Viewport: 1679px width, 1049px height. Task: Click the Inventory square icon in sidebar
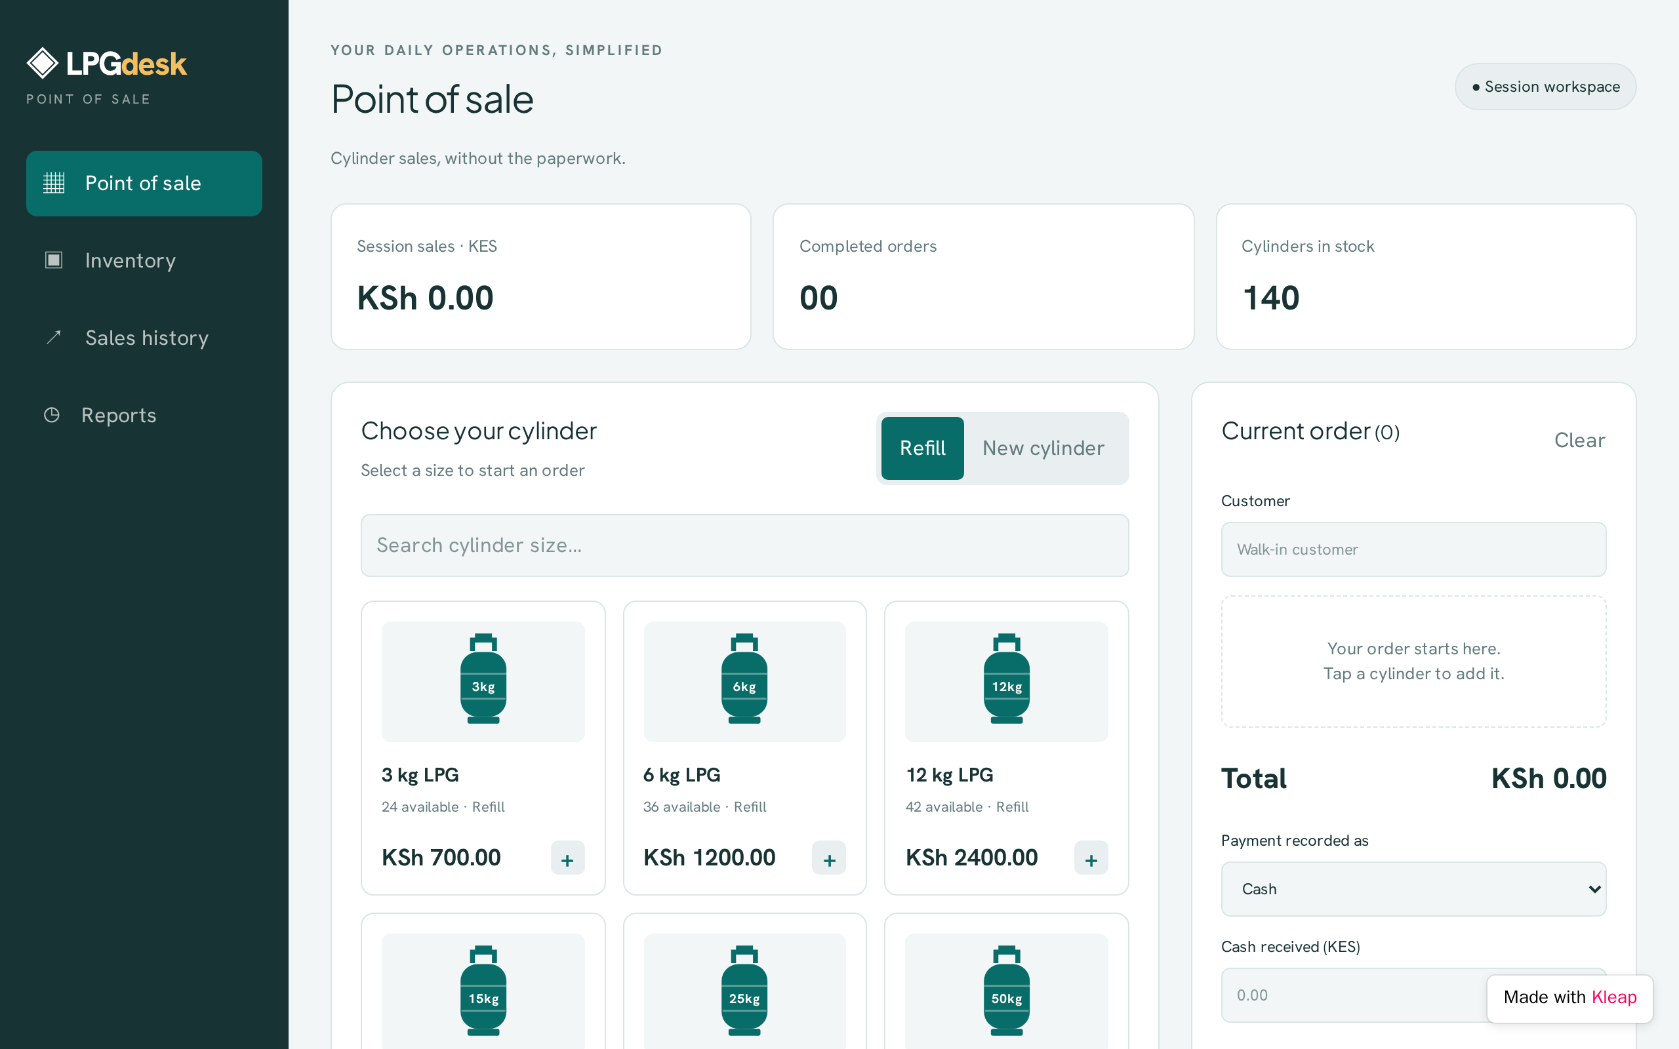[53, 260]
